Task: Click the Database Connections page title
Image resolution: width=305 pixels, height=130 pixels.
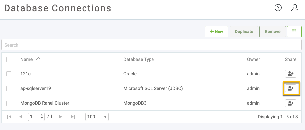Action: coord(57,8)
